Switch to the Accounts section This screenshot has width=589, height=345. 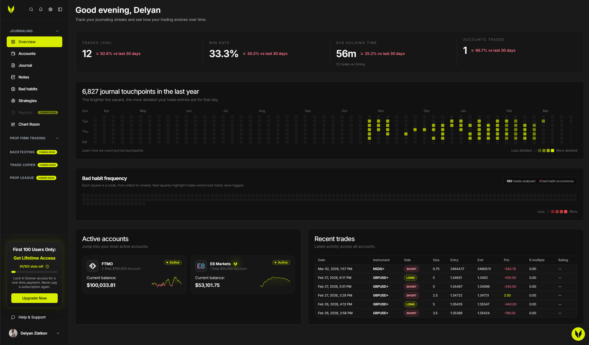(x=27, y=53)
